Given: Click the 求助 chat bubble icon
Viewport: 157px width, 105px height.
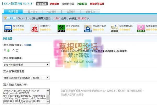Looking at the screenshot, I should (x=26, y=45).
